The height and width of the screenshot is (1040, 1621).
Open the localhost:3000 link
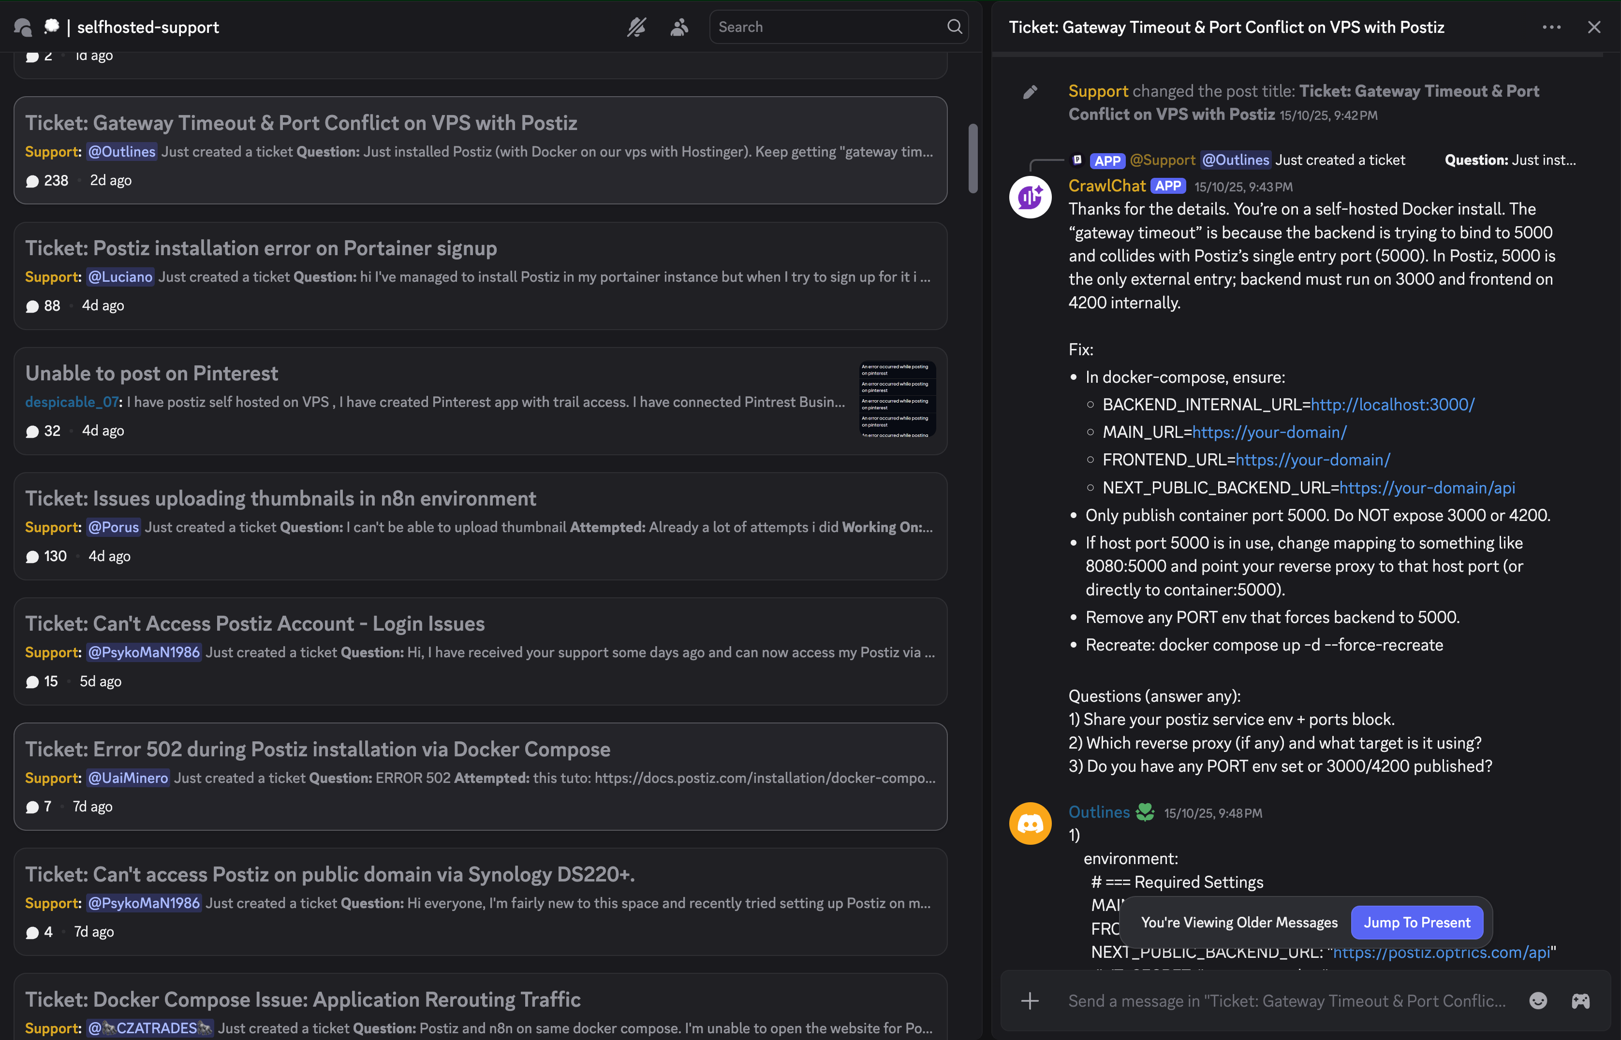coord(1392,404)
